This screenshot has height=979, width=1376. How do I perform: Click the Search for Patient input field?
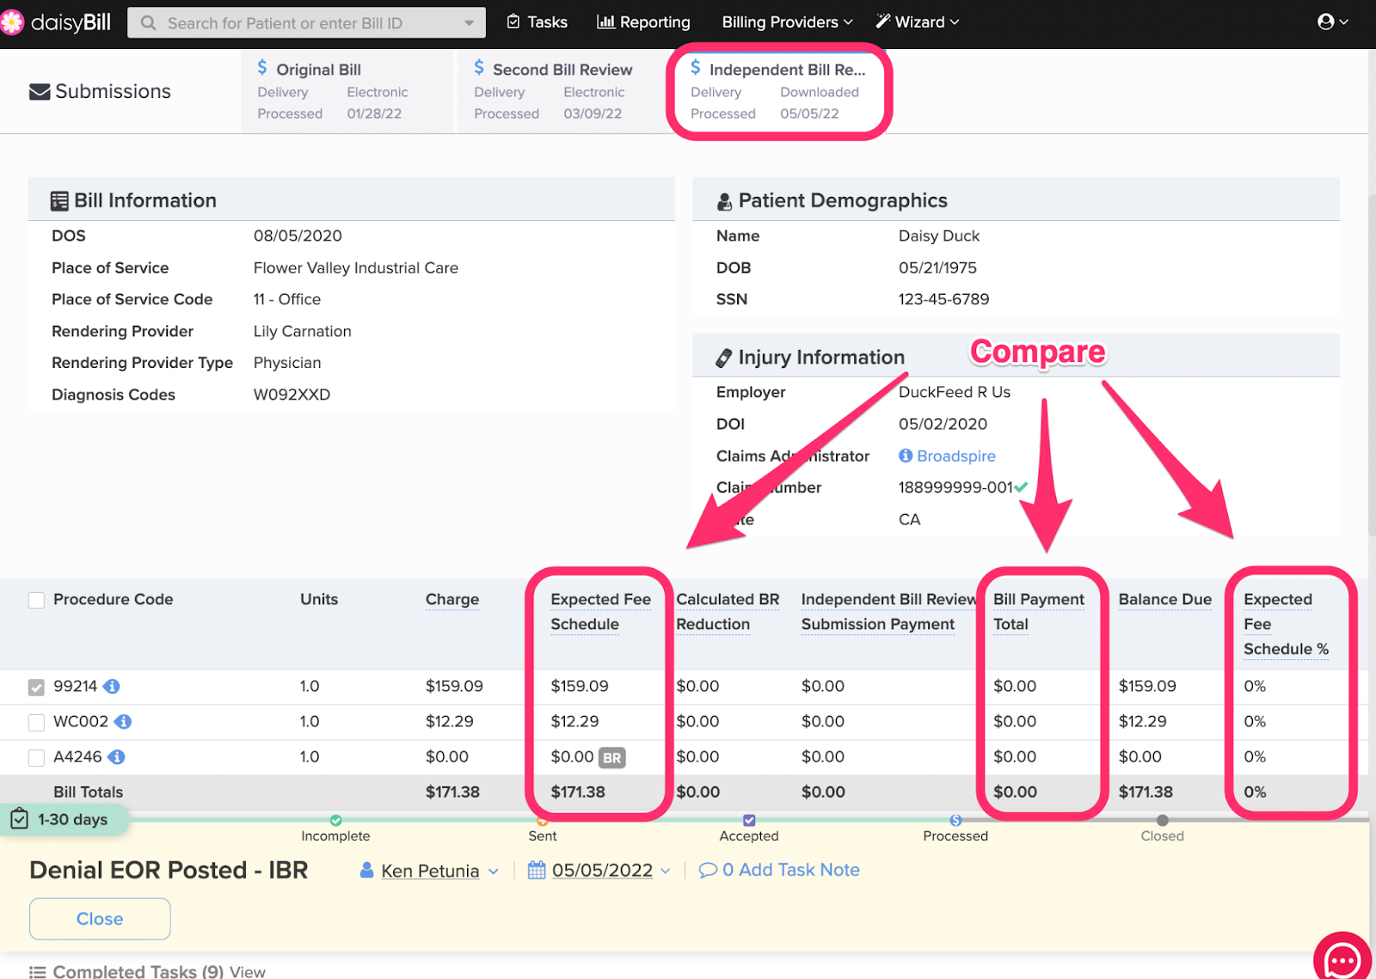[306, 23]
